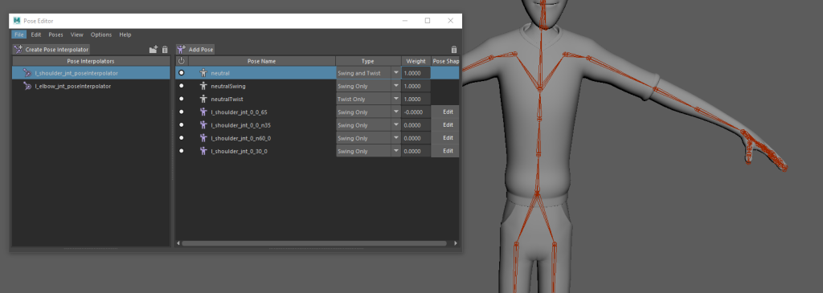
Task: Toggle enable dot for l_shoulder_jnt_0_30_0
Action: click(182, 151)
